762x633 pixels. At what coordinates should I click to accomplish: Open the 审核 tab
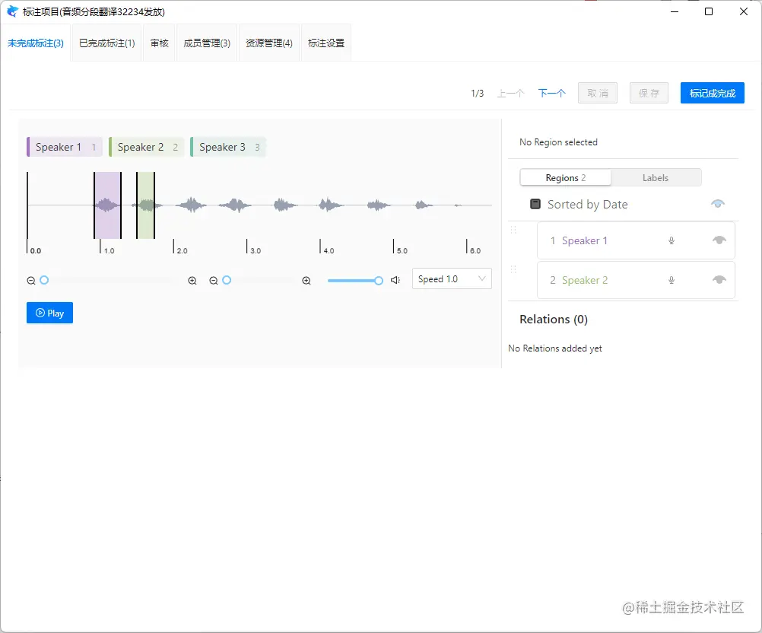160,43
